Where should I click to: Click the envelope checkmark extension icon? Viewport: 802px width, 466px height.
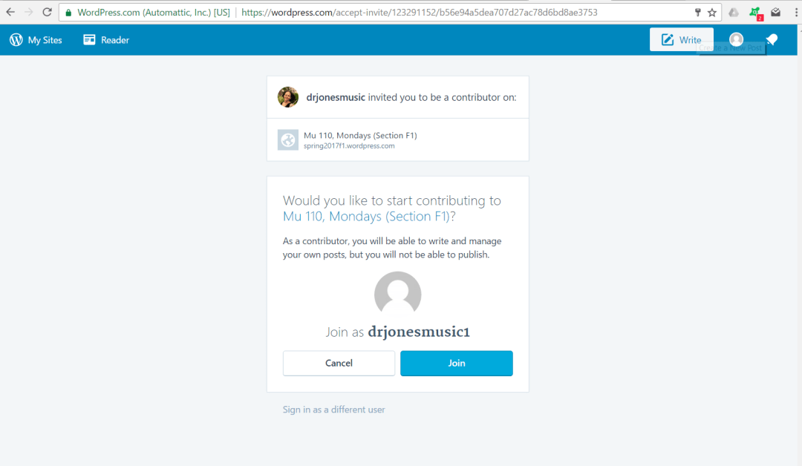coord(775,13)
